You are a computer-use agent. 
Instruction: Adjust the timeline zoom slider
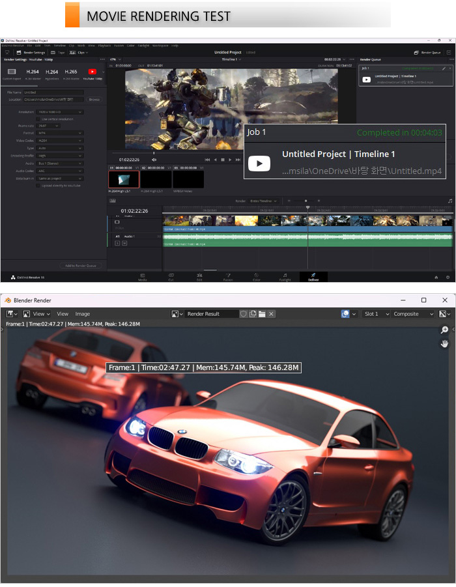tap(304, 201)
